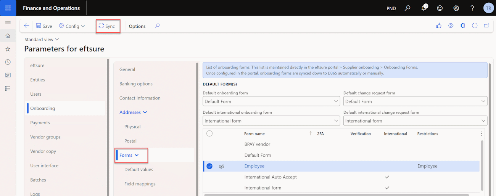Refresh the page using circular arrow
Image resolution: width=496 pixels, height=196 pixels.
(x=475, y=26)
